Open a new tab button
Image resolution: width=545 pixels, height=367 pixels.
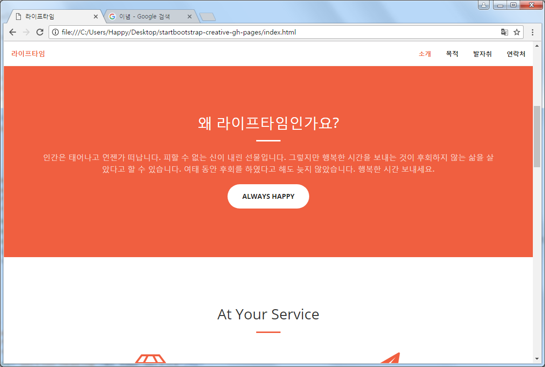pos(208,17)
